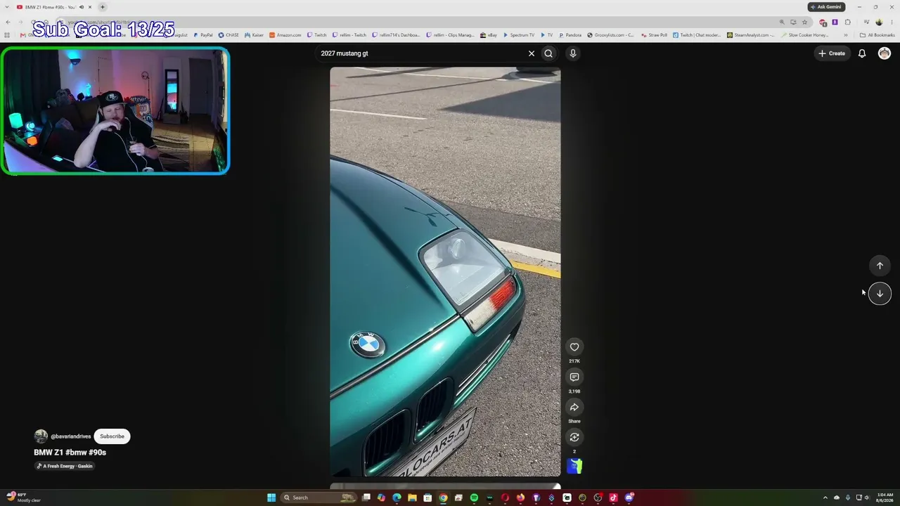900x506 pixels.
Task: Mute the BMW Z1 tab audio
Action: (82, 7)
